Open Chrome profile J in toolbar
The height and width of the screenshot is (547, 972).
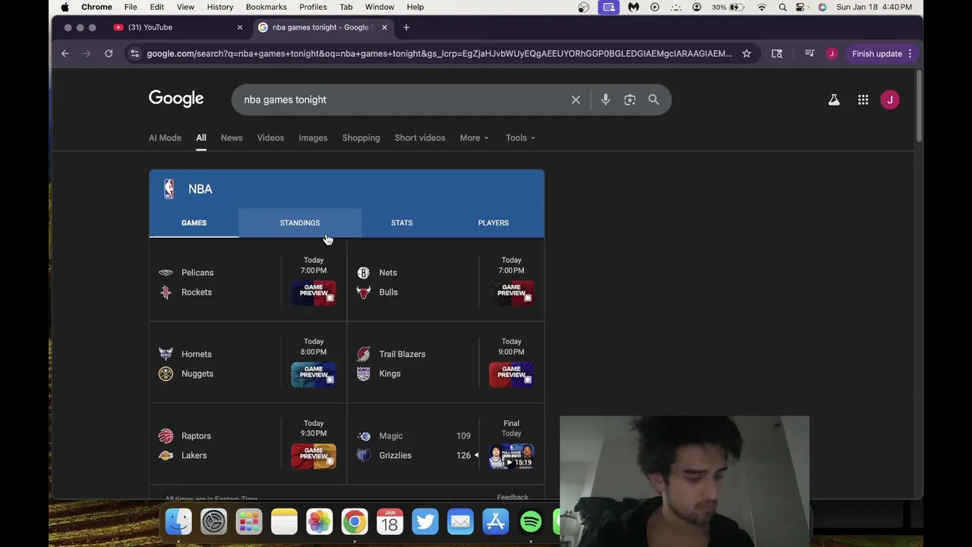click(x=832, y=53)
